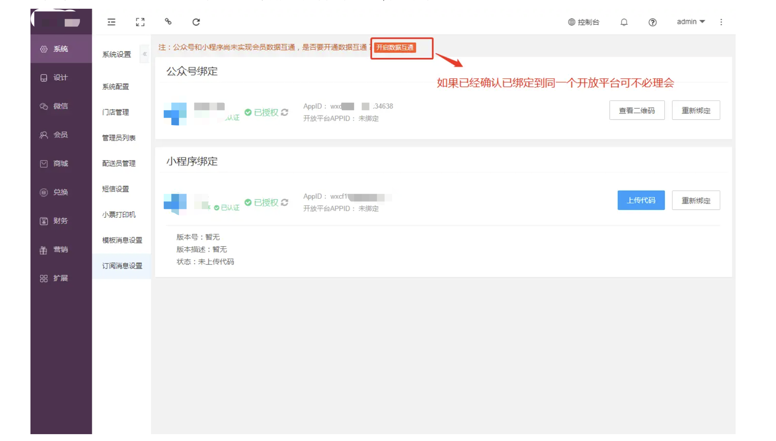Open 模板消息设置 submenu item

pyautogui.click(x=122, y=240)
